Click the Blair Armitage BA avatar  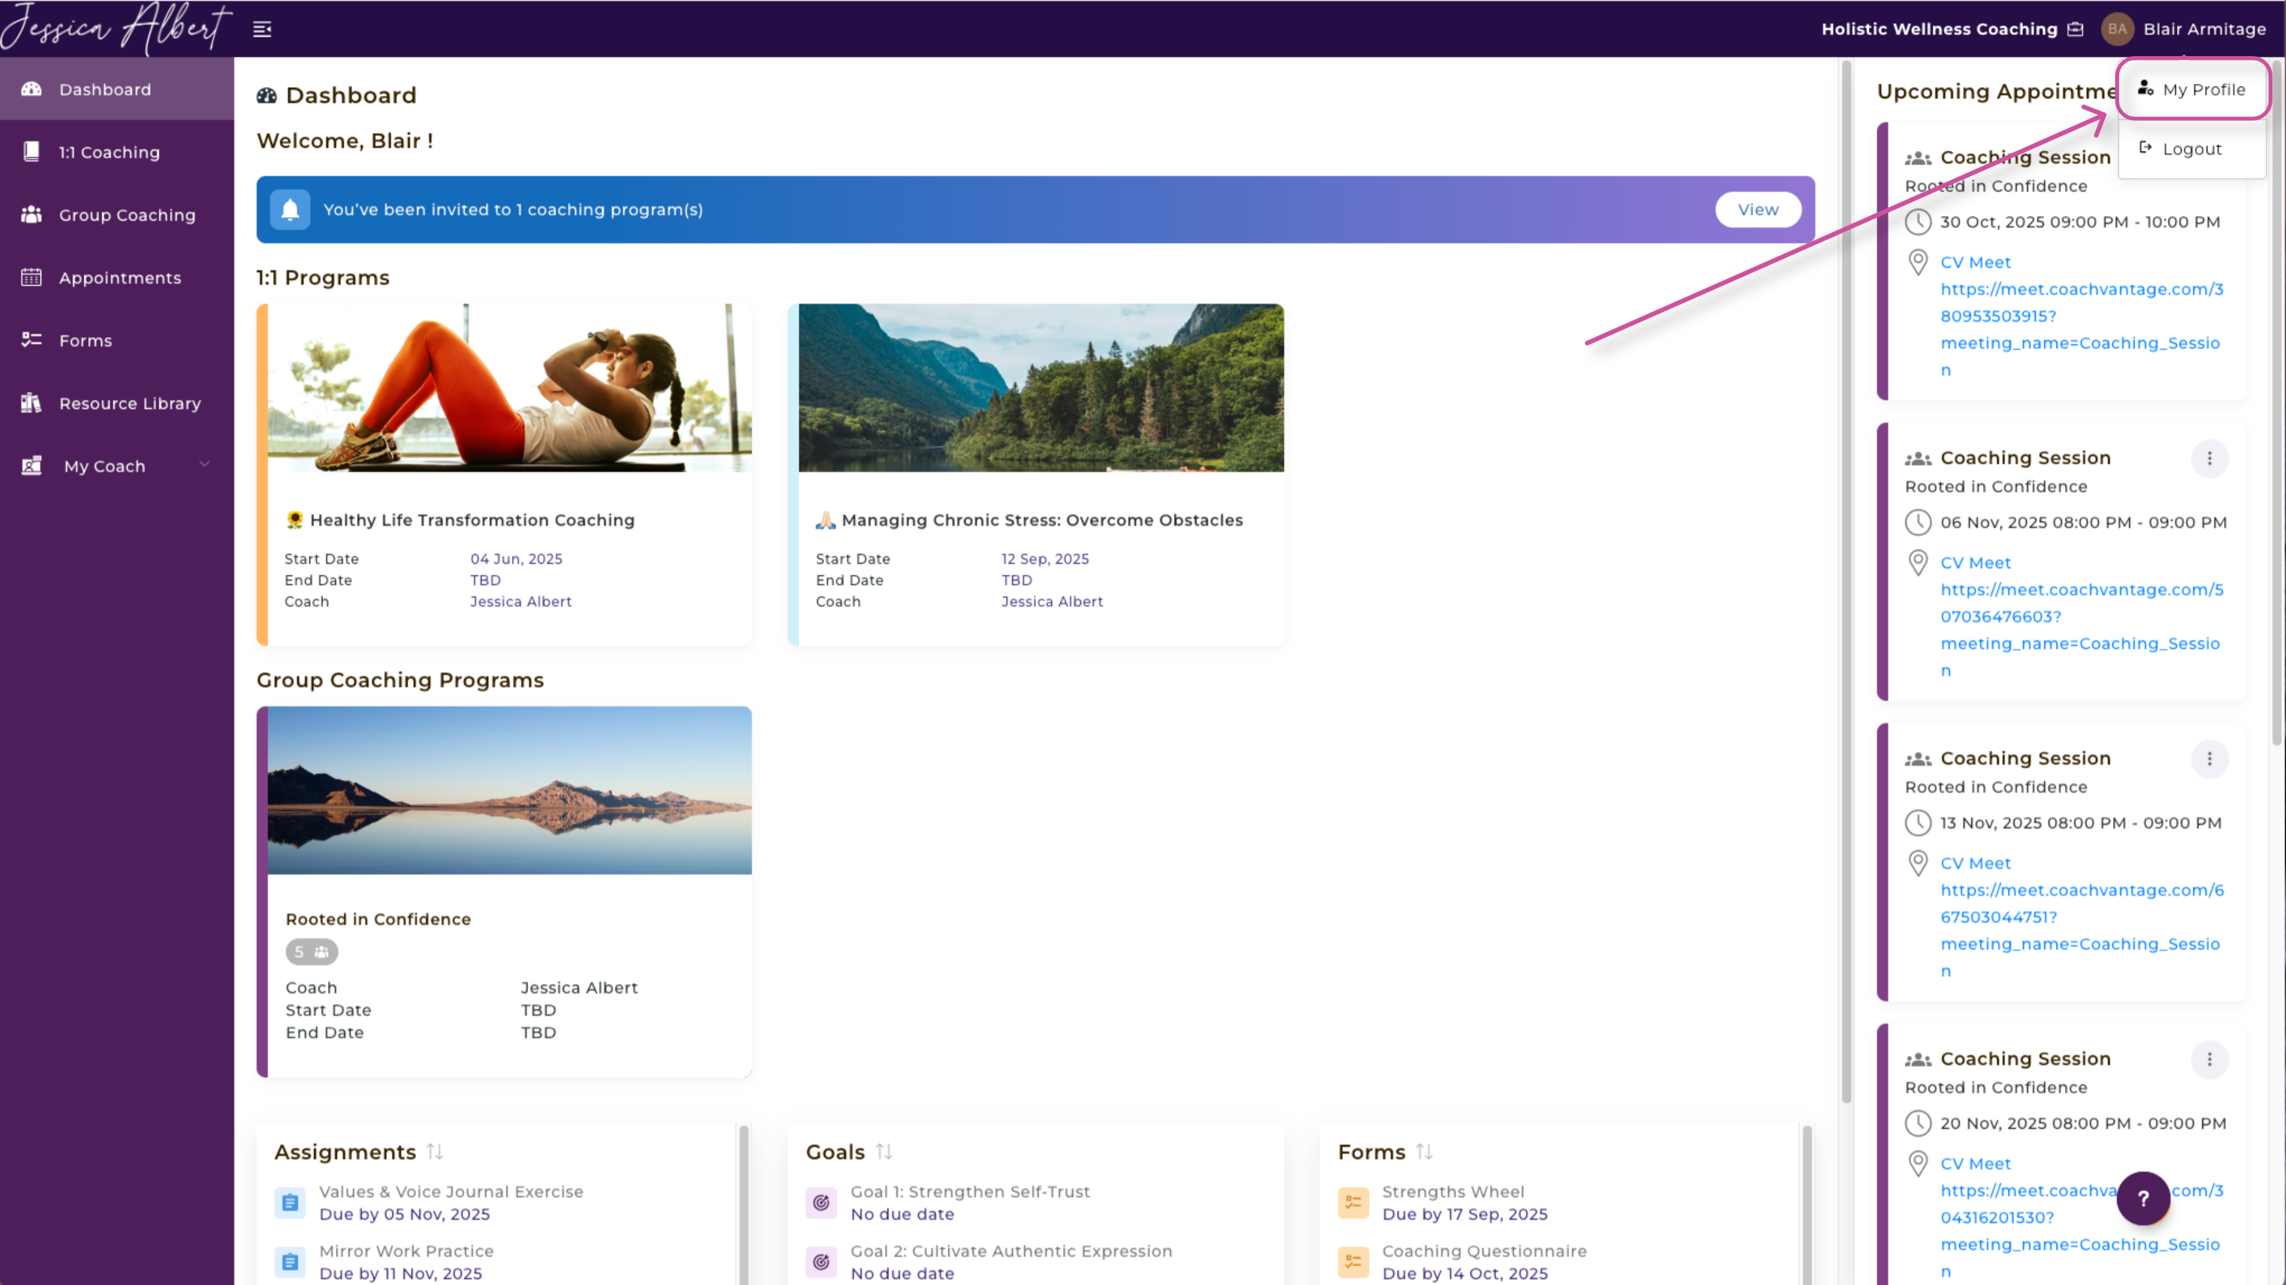2116,29
